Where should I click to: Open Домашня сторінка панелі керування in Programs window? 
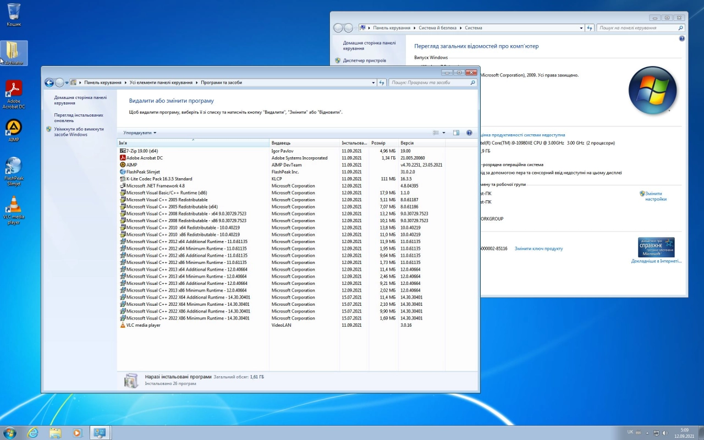point(80,100)
